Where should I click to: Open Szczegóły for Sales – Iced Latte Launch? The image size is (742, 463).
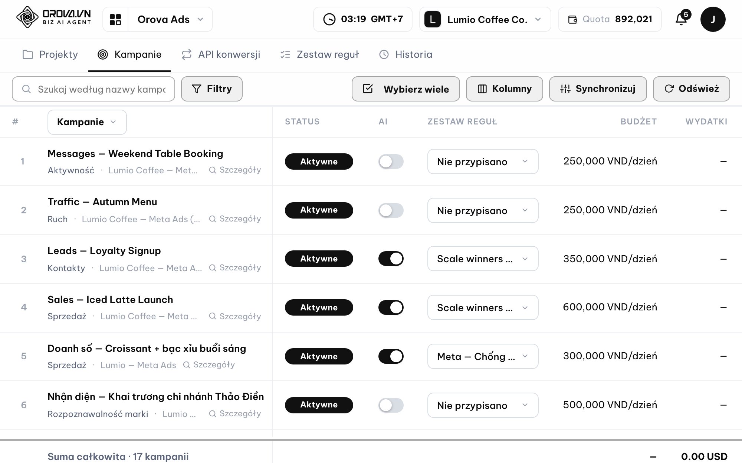click(235, 316)
